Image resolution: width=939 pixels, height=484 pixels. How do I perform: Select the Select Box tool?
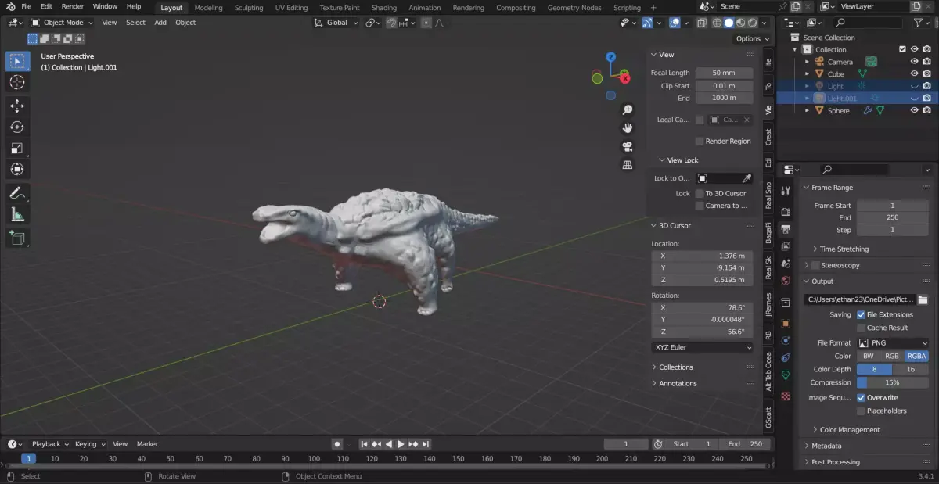point(17,61)
